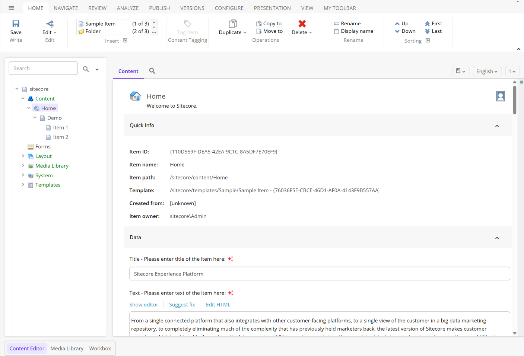Screen dimensions: 524x356
Task: Open Sorting group dialog launcher
Action: [428, 41]
